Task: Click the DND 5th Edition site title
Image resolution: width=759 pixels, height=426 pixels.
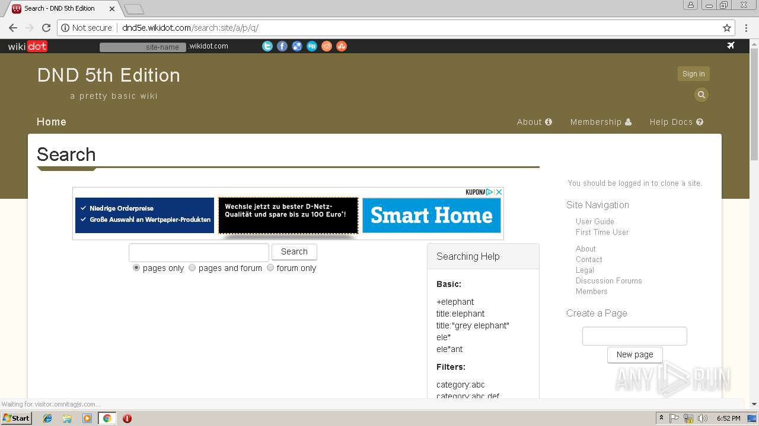Action: [x=109, y=75]
